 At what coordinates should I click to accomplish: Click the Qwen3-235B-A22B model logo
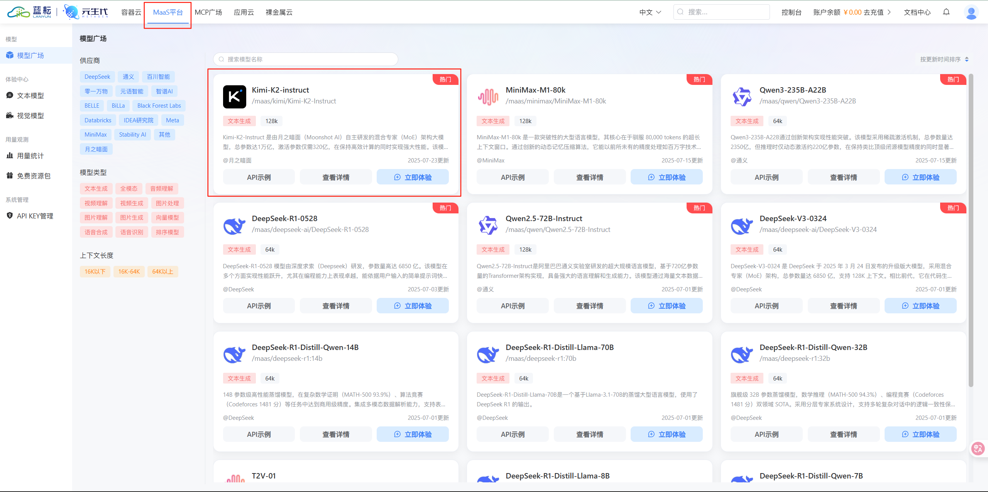(x=742, y=96)
